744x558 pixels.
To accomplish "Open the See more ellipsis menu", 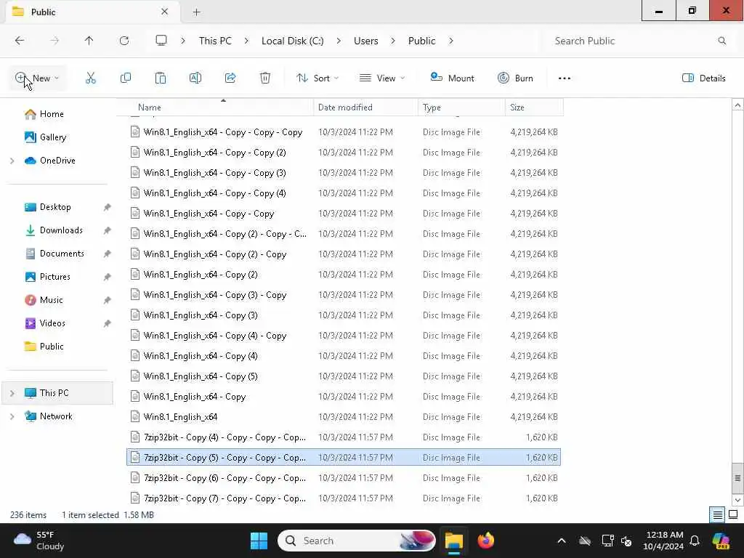I will [x=564, y=78].
